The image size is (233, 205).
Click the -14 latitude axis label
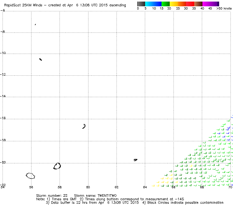tap(3, 96)
